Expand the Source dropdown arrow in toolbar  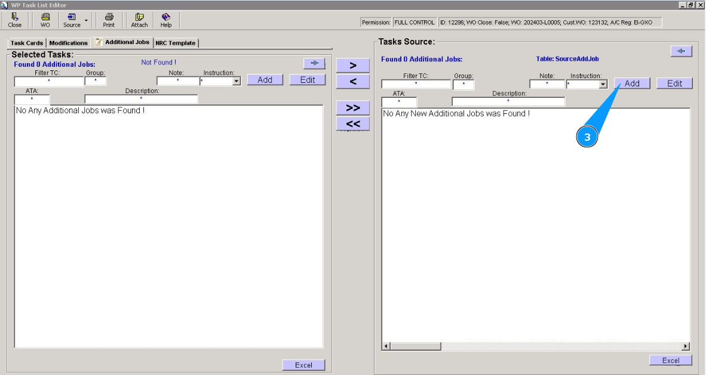[x=86, y=20]
